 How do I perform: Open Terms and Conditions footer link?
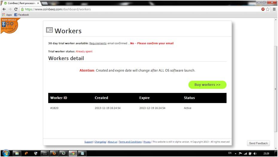point(130,142)
